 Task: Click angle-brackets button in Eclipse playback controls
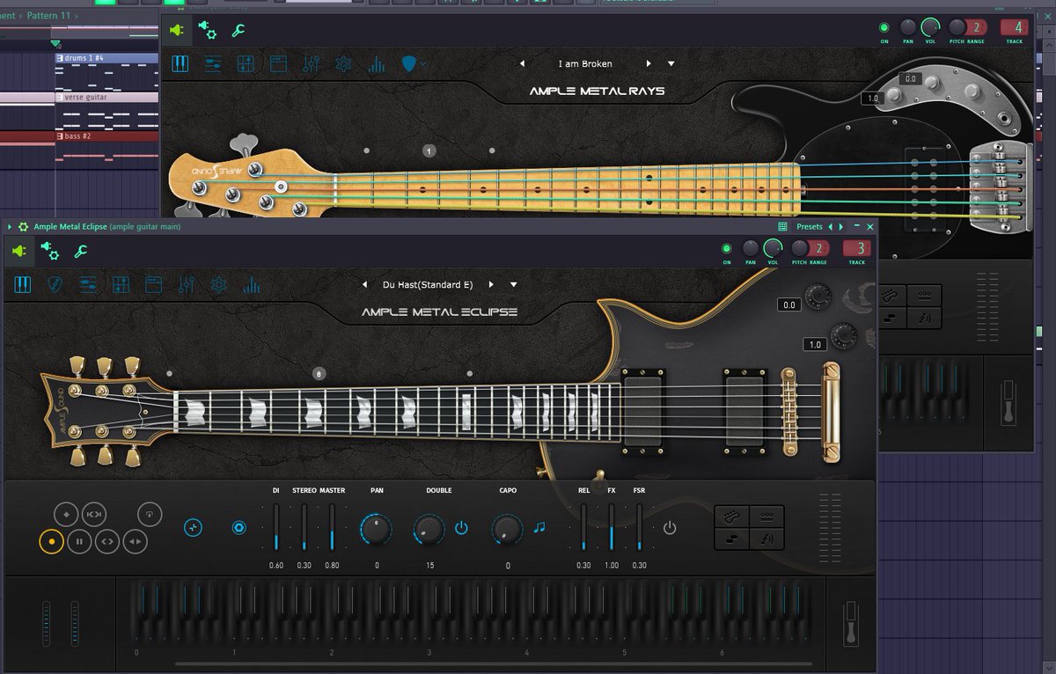[x=107, y=541]
